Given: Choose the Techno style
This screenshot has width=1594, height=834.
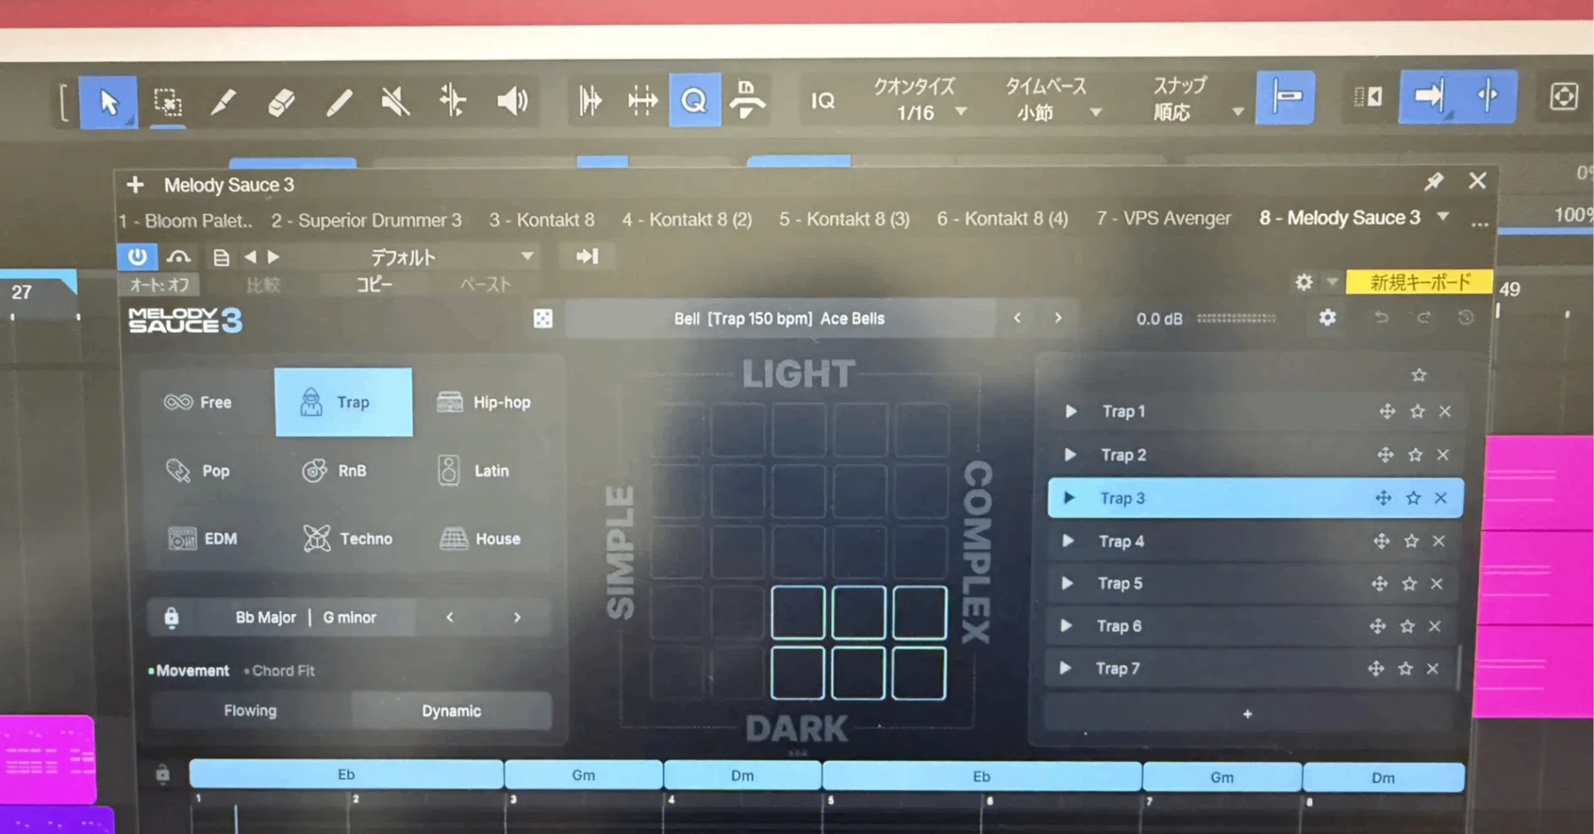Looking at the screenshot, I should (348, 538).
